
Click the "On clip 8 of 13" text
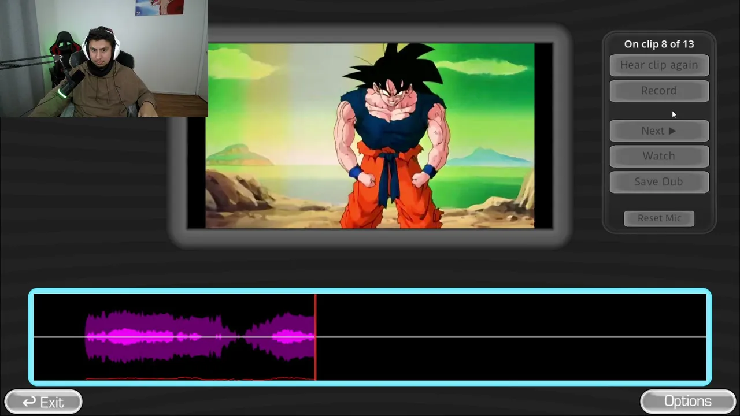[x=659, y=44]
